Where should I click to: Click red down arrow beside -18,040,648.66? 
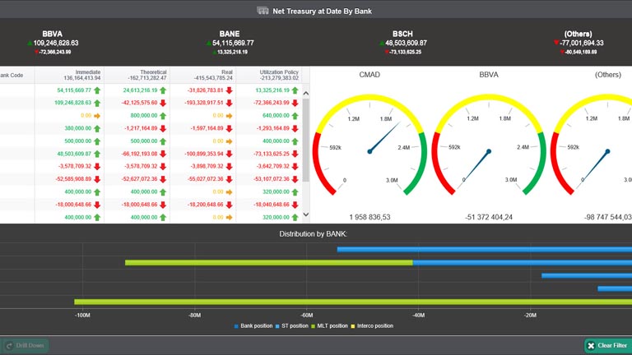pos(295,205)
